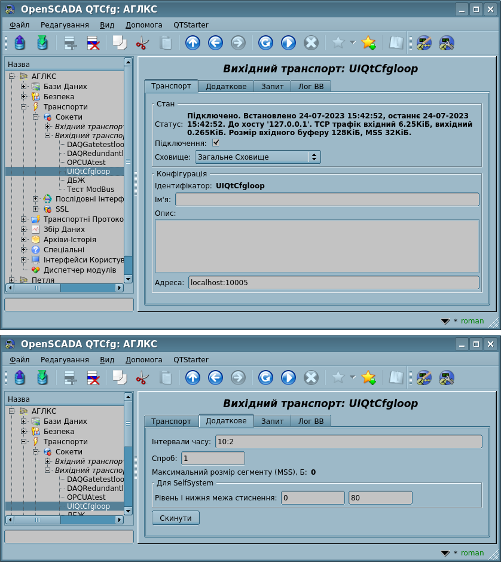Open the manual book icon in lower toolbar
The width and height of the screenshot is (501, 562).
(396, 377)
